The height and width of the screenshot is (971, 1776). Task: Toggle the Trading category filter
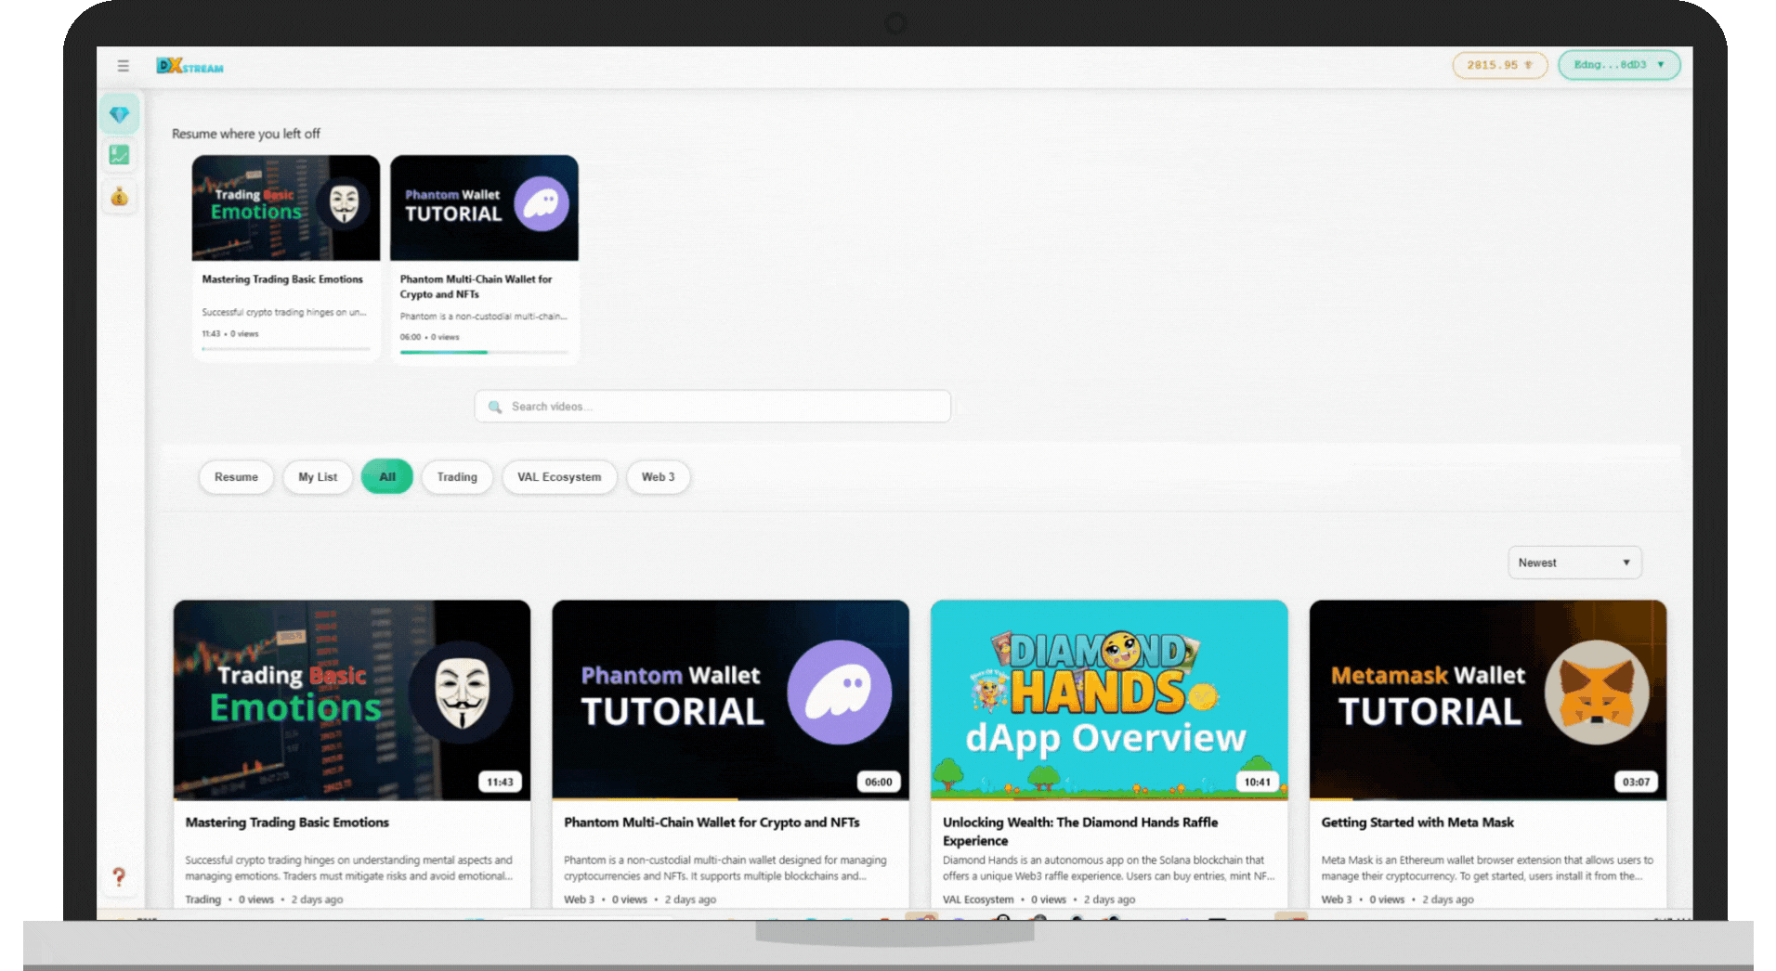(456, 476)
